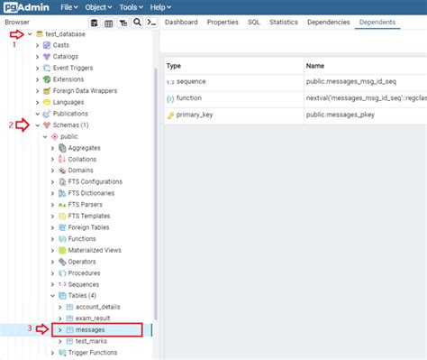Click the primary_key key icon

tap(170, 115)
